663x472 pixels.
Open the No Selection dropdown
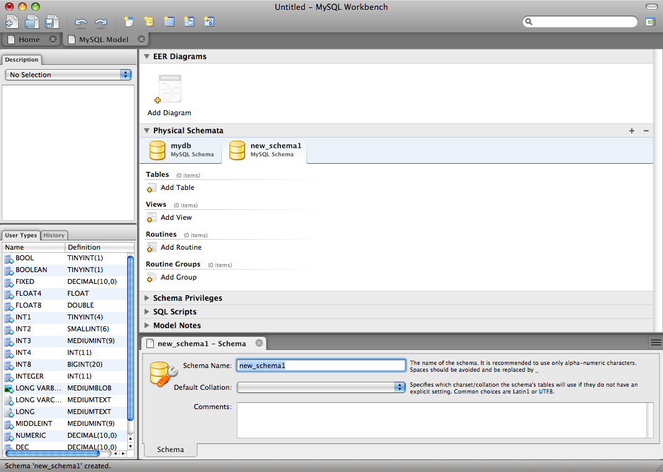(68, 75)
